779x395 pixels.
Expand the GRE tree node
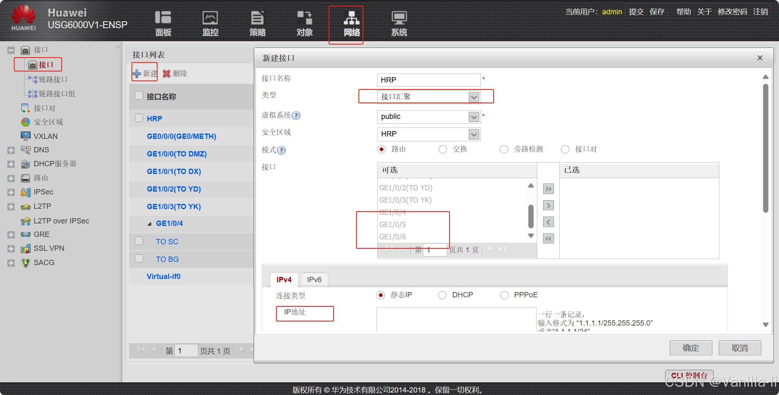11,235
